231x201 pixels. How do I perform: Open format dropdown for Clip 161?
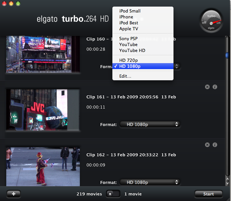[x=150, y=124]
